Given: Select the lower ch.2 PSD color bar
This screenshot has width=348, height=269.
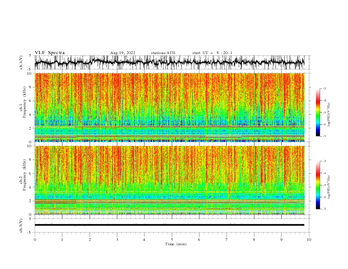Looking at the screenshot, I should coord(318,185).
